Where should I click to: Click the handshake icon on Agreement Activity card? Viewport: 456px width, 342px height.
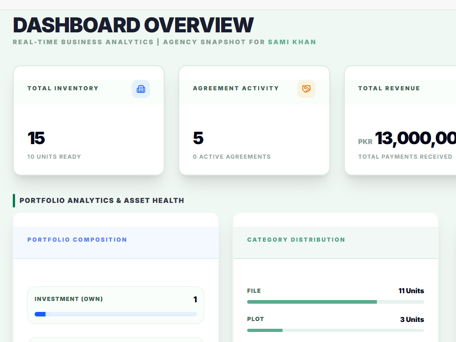(x=306, y=89)
